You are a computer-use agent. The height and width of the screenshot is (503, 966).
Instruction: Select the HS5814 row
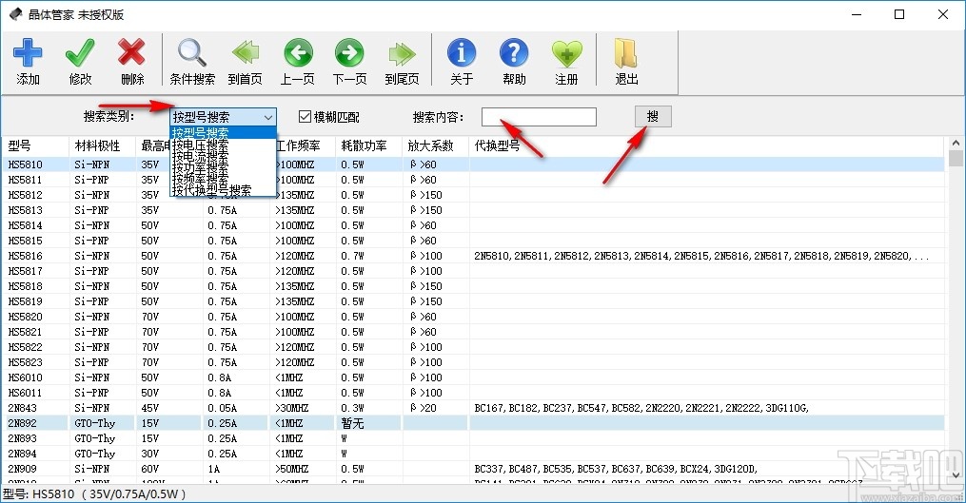click(x=473, y=225)
